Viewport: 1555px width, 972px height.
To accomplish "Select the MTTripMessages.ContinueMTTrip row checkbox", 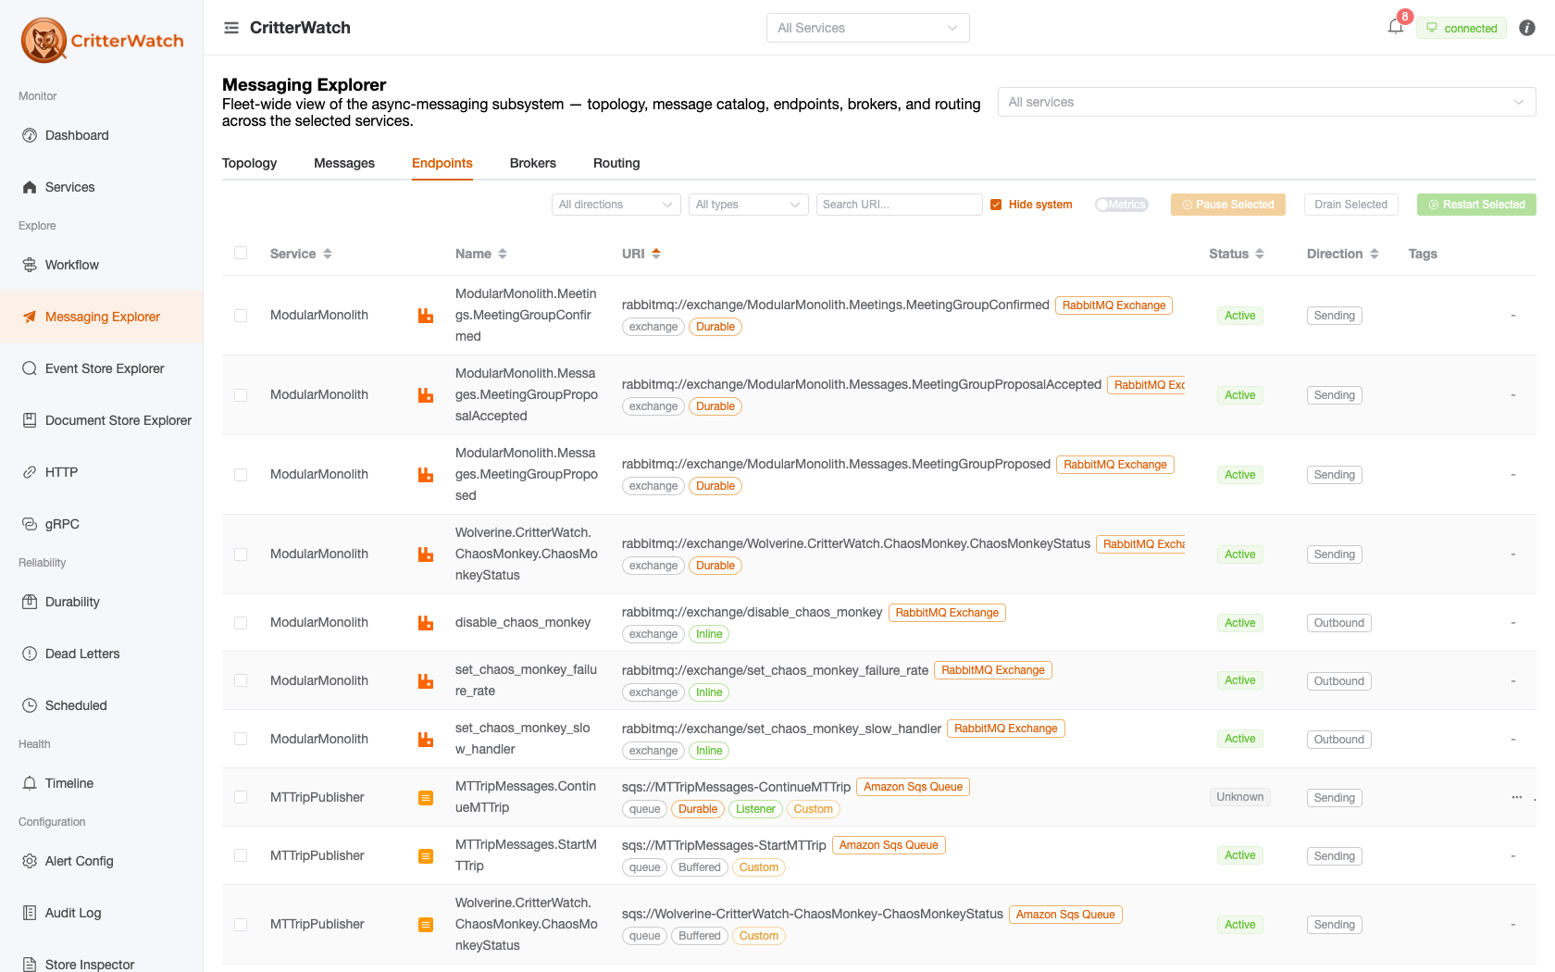I will (241, 797).
